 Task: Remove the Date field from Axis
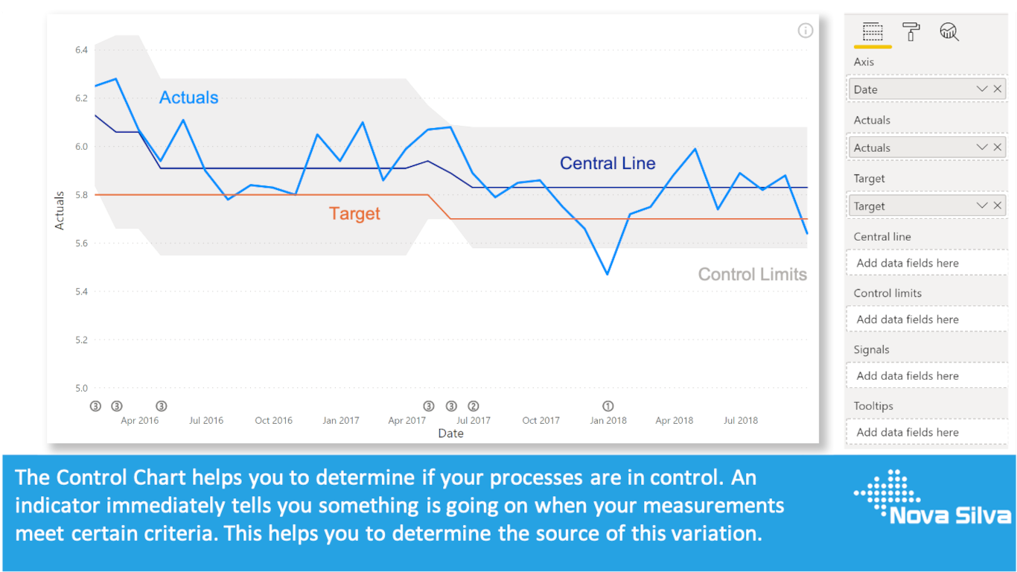(x=998, y=89)
